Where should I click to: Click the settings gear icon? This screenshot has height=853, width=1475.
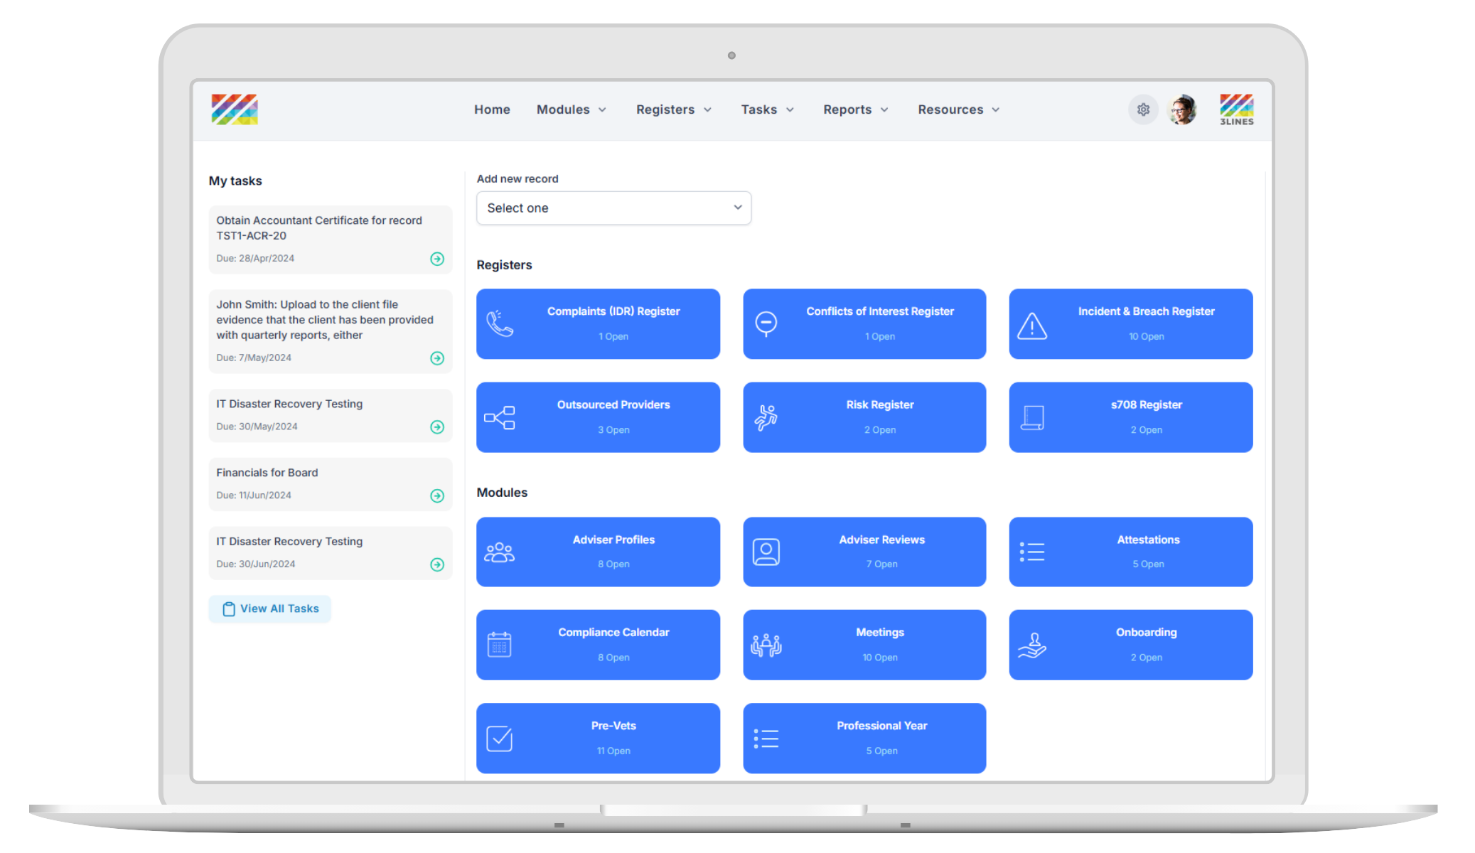[1143, 109]
